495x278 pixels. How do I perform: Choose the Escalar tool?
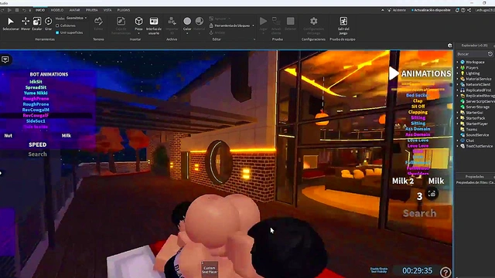(x=37, y=24)
